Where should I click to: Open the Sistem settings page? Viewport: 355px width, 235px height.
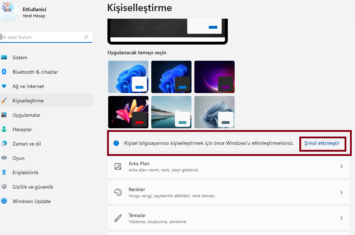point(46,57)
